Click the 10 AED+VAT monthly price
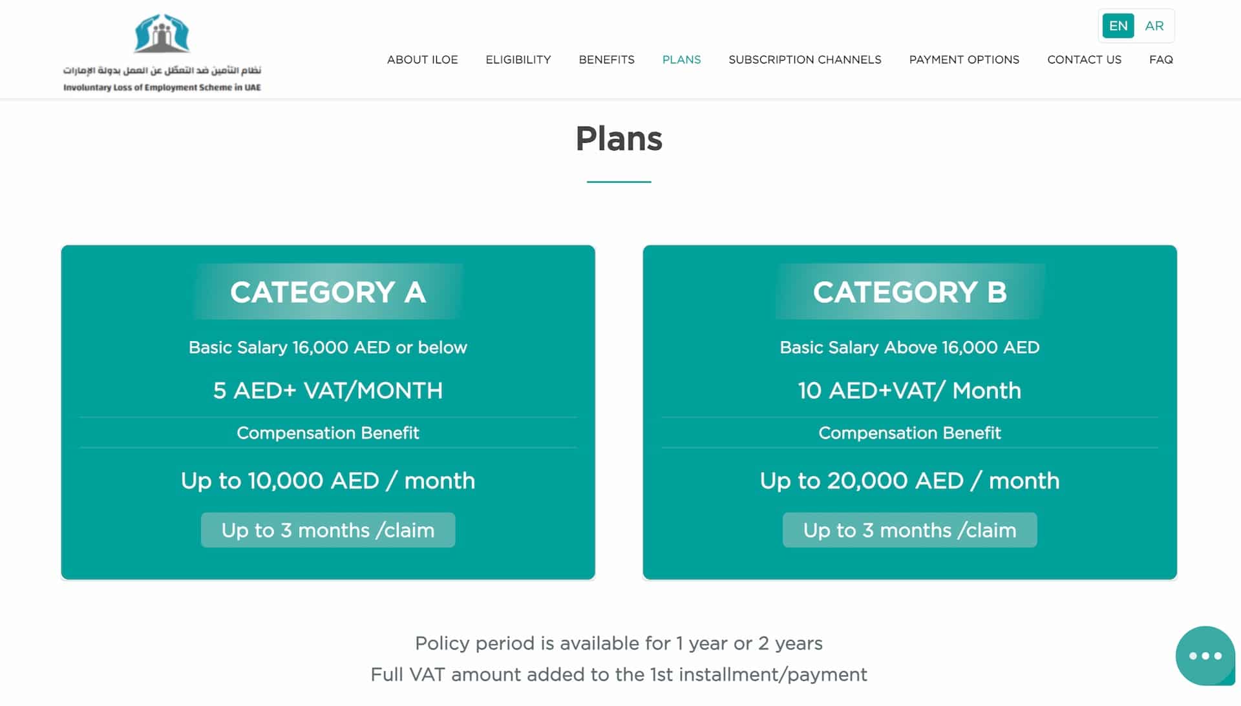Viewport: 1241px width, 706px height. pos(909,390)
